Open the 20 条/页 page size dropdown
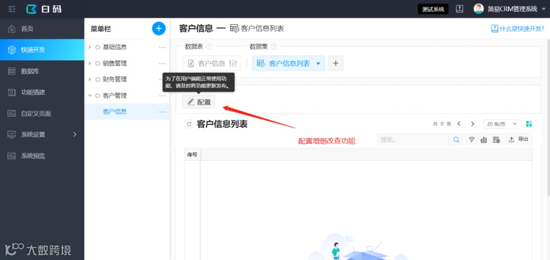 (x=502, y=124)
